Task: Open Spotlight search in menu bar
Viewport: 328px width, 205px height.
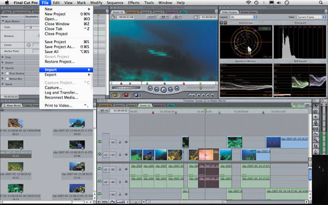Action: click(x=321, y=3)
